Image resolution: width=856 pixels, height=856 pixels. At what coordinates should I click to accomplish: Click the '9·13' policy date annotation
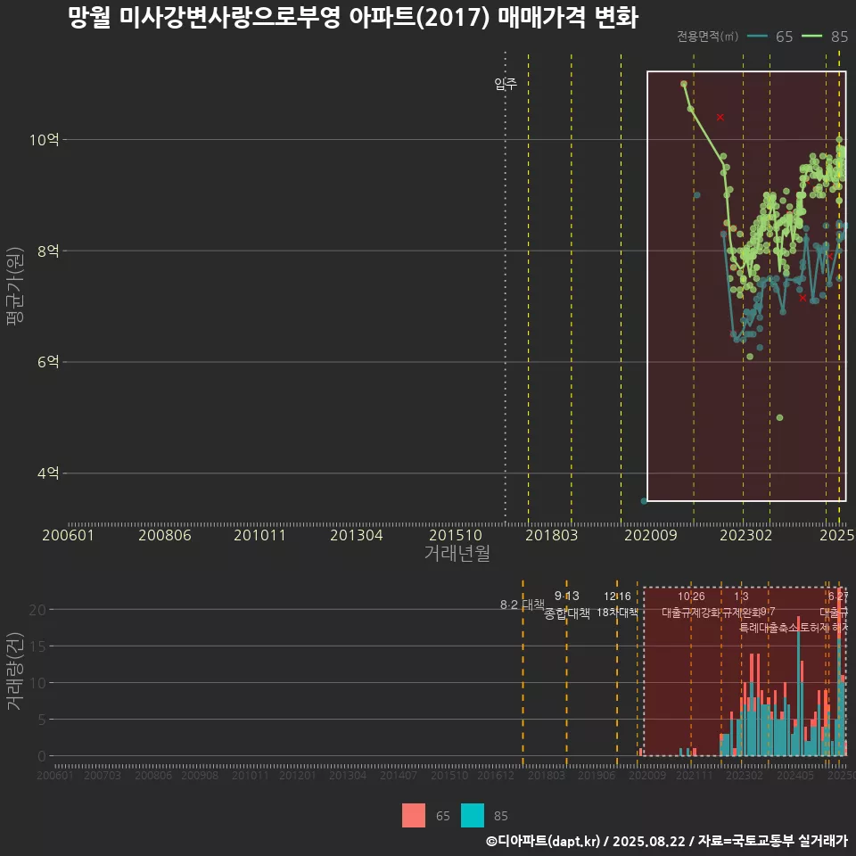point(567,596)
